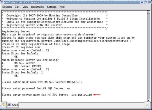Minimize the Konsole window
Screen dimensions: 152x110
coord(142,2)
